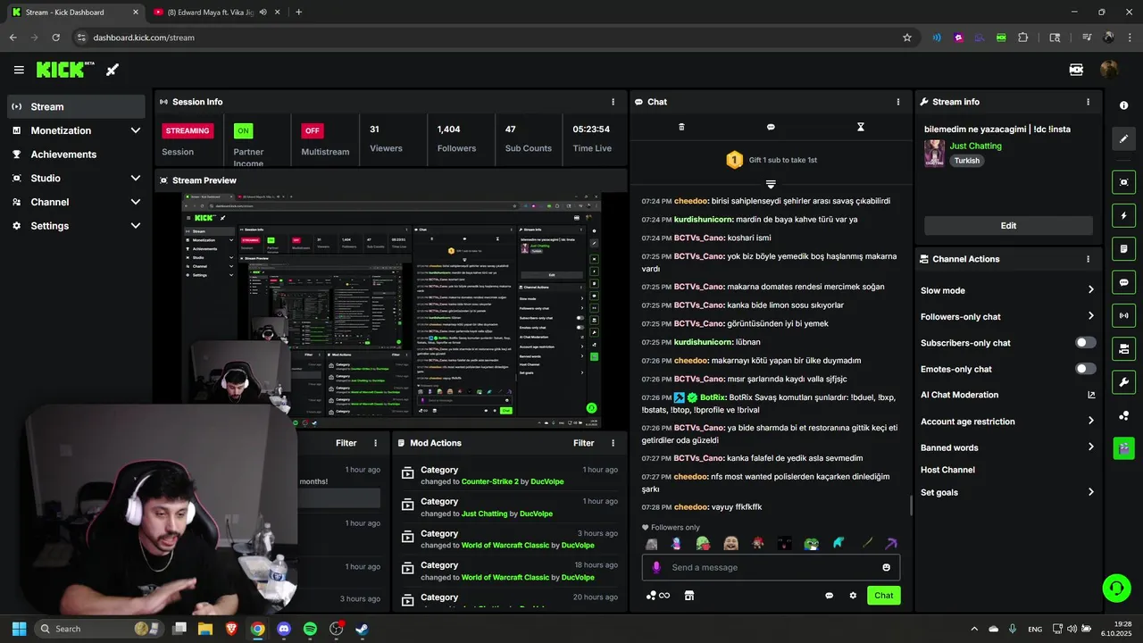Open Discord from the Windows taskbar
Viewport: 1143px width, 643px height.
(x=284, y=629)
